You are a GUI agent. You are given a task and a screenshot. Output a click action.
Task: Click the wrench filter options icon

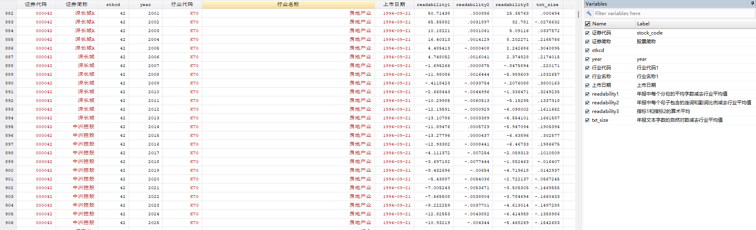point(589,13)
